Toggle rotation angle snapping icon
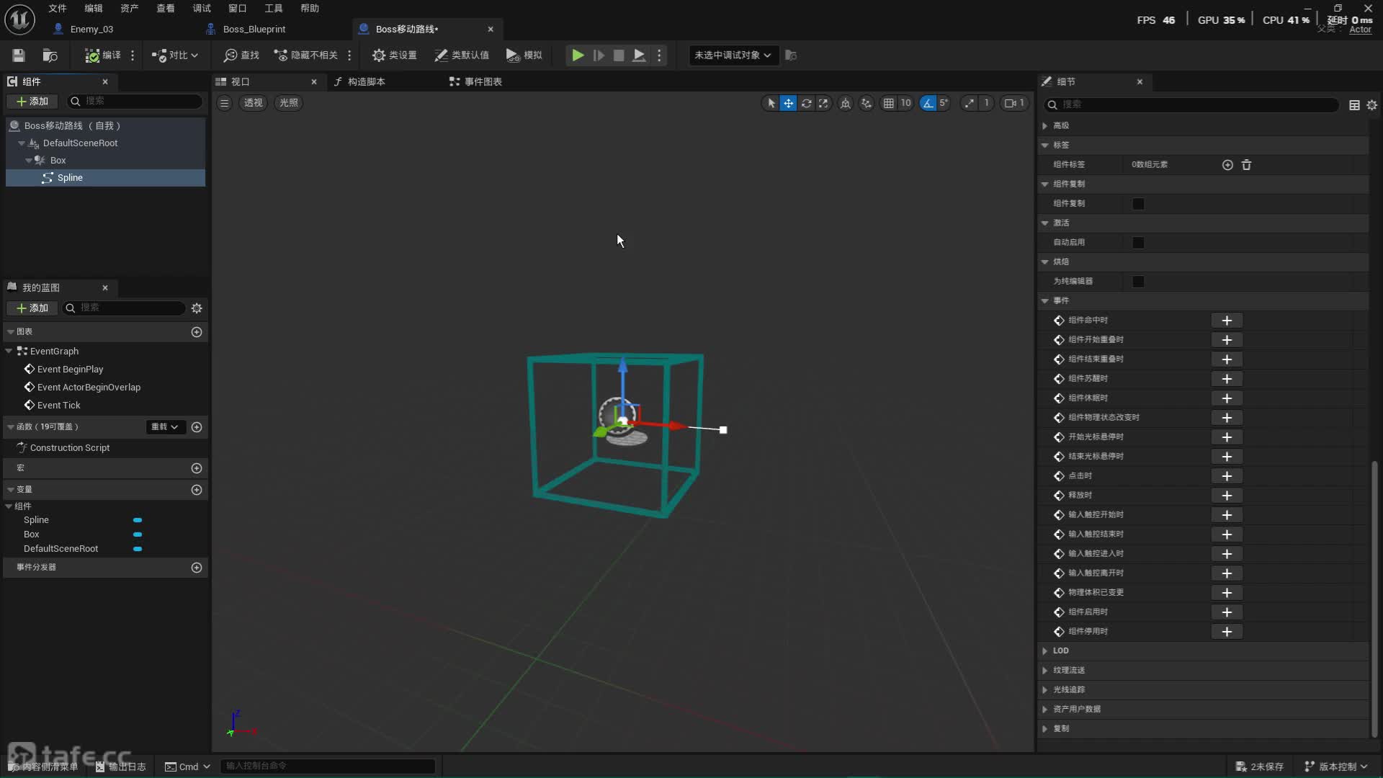1383x778 pixels. [x=928, y=103]
